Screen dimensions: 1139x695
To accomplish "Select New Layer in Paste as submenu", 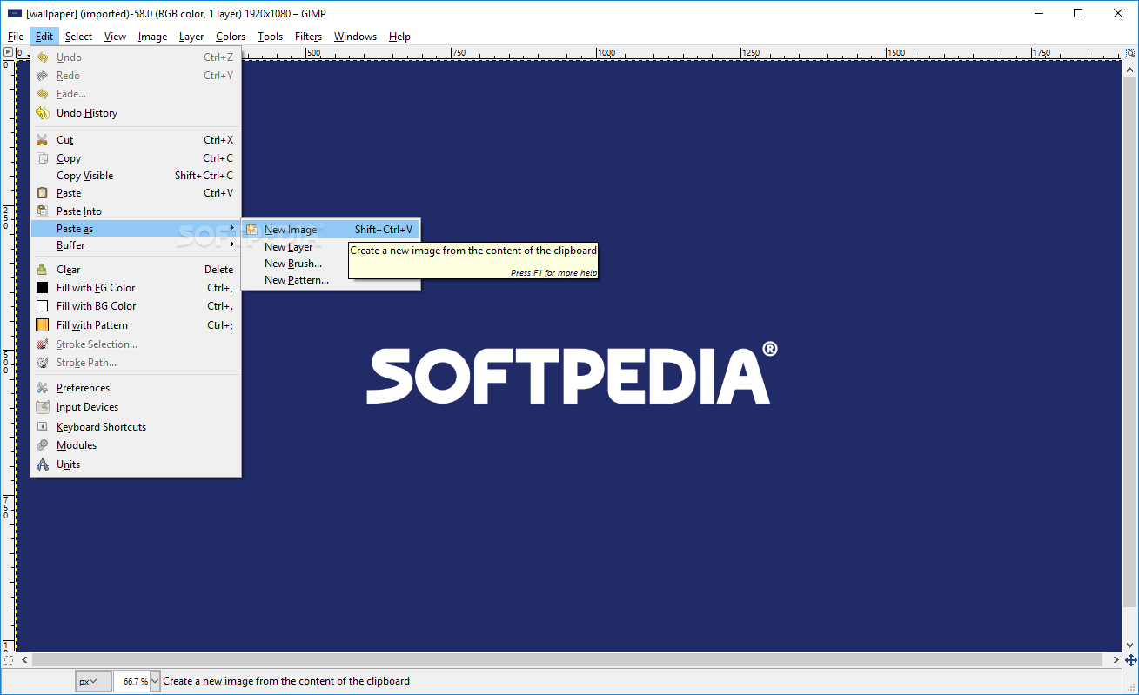I will pos(331,247).
